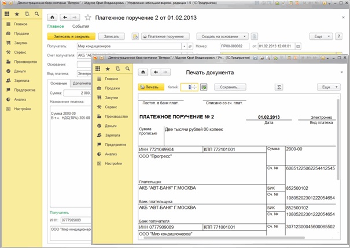The image size is (350, 248).
Task: Open Главное section in print window sidebar
Action: point(112,79)
